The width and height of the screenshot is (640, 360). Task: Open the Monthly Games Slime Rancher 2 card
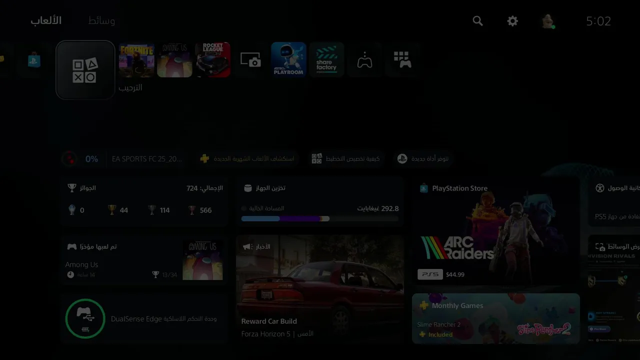pyautogui.click(x=495, y=318)
